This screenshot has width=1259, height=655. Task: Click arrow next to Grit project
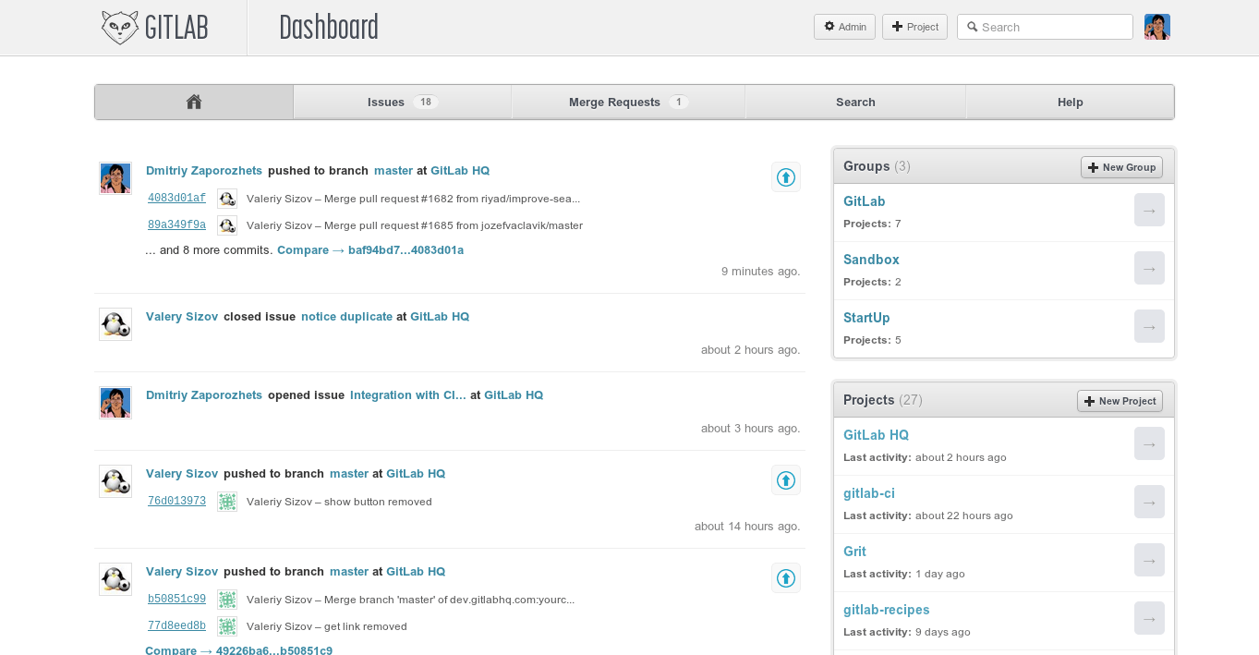click(1149, 560)
